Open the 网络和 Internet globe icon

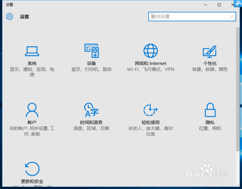(x=151, y=51)
